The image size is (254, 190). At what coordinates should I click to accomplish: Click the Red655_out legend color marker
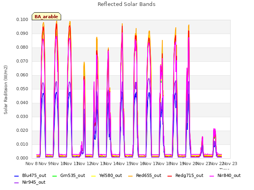[x=131, y=176]
